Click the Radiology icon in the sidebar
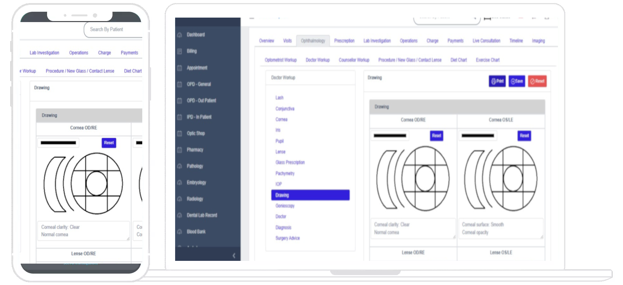The image size is (623, 285). pyautogui.click(x=180, y=199)
